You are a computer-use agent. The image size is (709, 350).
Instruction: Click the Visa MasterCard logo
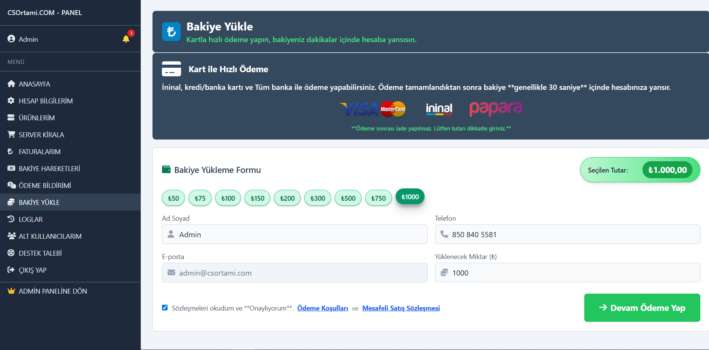tap(372, 109)
